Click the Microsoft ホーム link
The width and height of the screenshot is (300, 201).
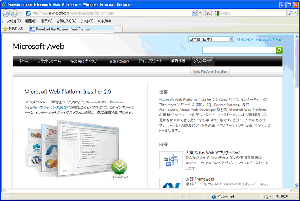[x=269, y=39]
